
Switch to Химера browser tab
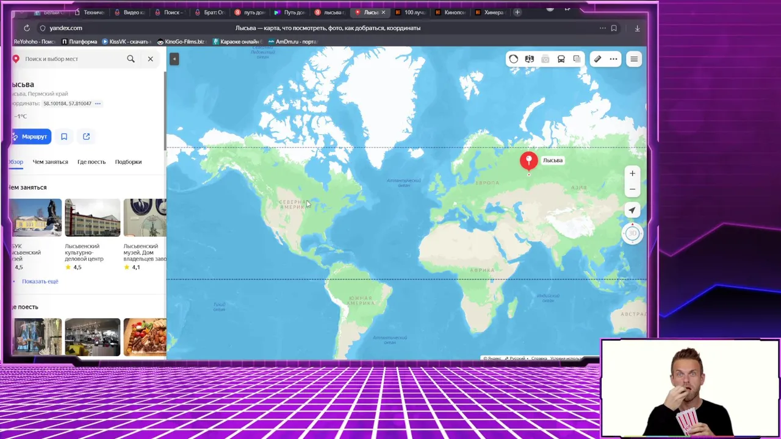pyautogui.click(x=491, y=12)
